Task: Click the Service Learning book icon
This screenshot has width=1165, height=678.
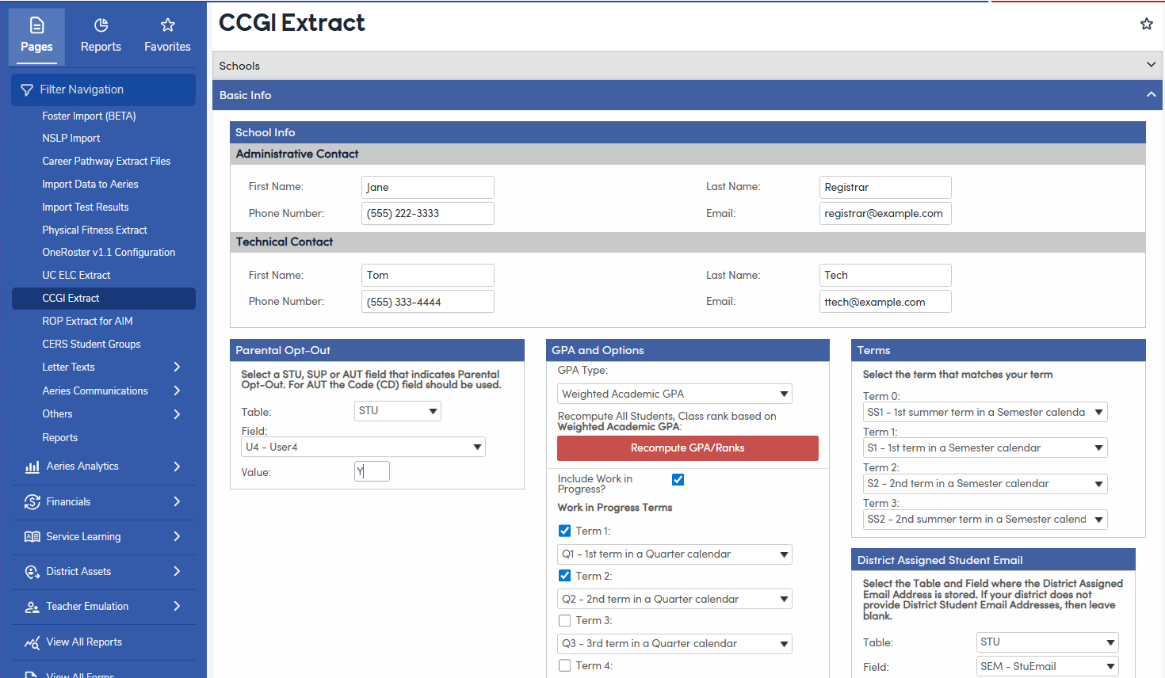Action: click(32, 536)
